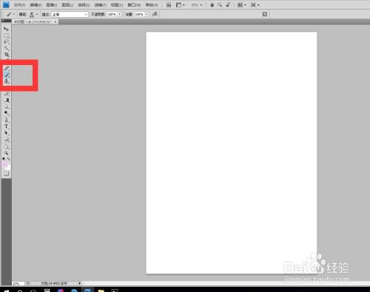This screenshot has height=292, width=370.
Task: Select the Gradient tool
Action: pos(7,100)
